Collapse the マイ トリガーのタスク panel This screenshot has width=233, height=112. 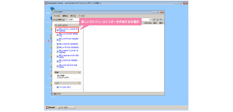(79, 25)
